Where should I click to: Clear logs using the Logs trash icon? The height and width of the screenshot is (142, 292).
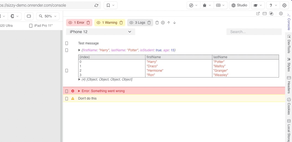pyautogui.click(x=149, y=23)
